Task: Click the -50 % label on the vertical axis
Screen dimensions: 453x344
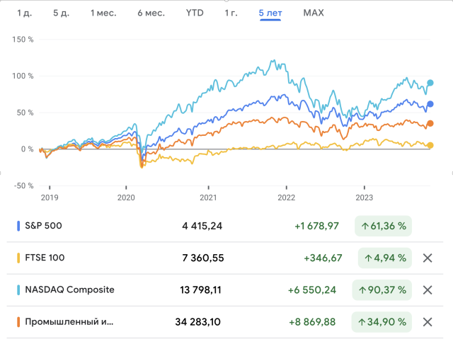Action: click(23, 186)
